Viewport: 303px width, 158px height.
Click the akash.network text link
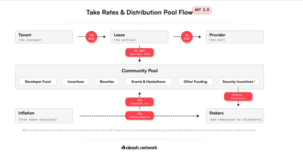click(142, 148)
